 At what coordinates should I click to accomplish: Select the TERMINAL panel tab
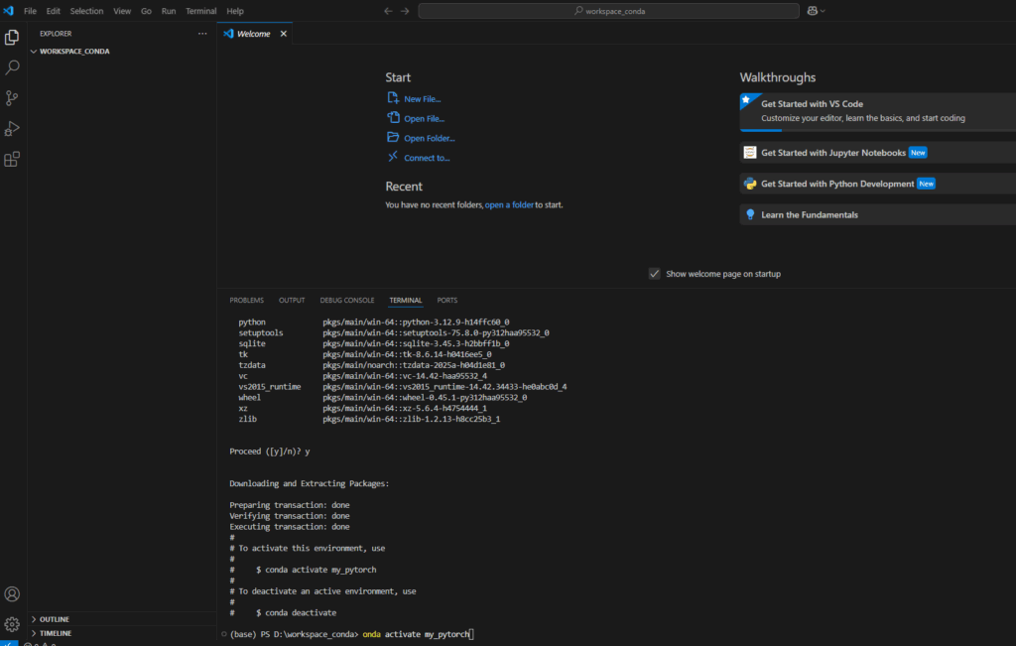tap(406, 300)
